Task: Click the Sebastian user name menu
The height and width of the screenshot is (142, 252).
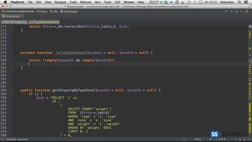Action: [x=227, y=2]
